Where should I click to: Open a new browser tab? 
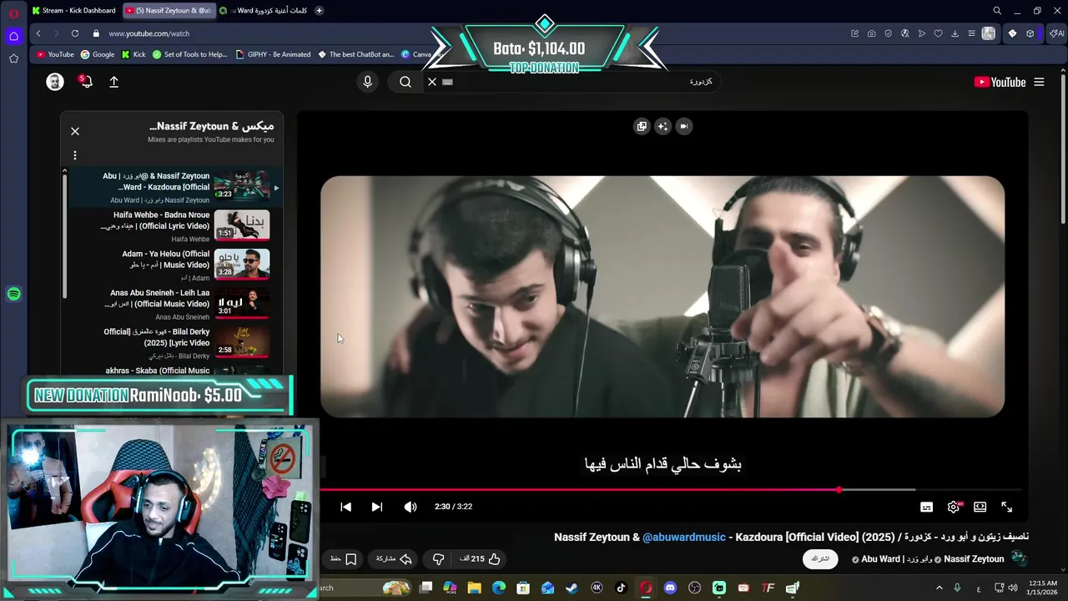tap(319, 11)
